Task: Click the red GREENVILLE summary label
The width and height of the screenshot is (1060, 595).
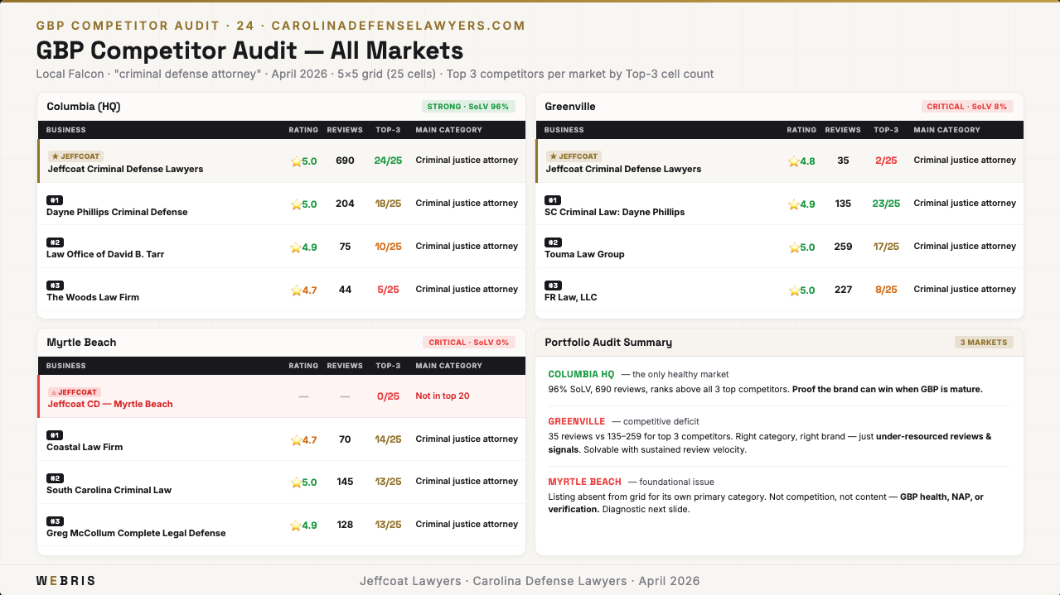Action: [x=577, y=422]
